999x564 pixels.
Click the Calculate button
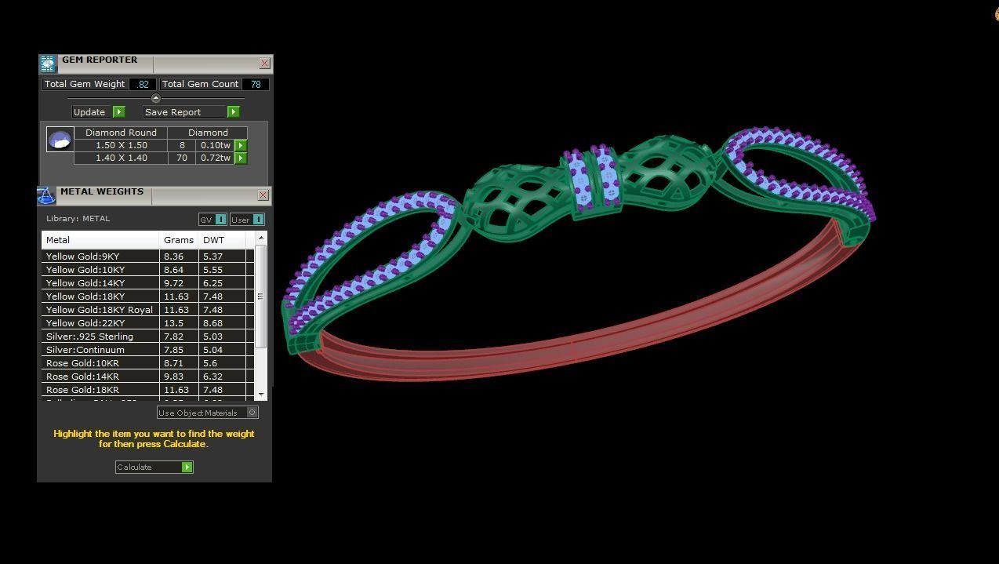[154, 467]
